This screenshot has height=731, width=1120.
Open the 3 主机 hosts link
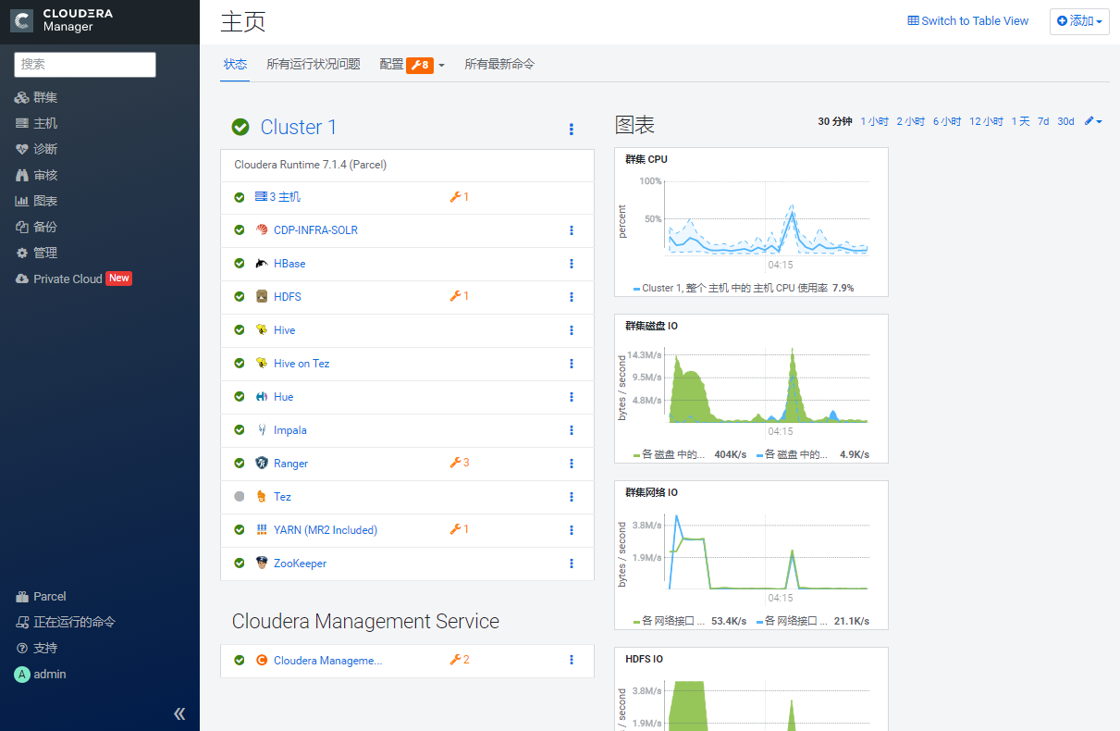(277, 197)
